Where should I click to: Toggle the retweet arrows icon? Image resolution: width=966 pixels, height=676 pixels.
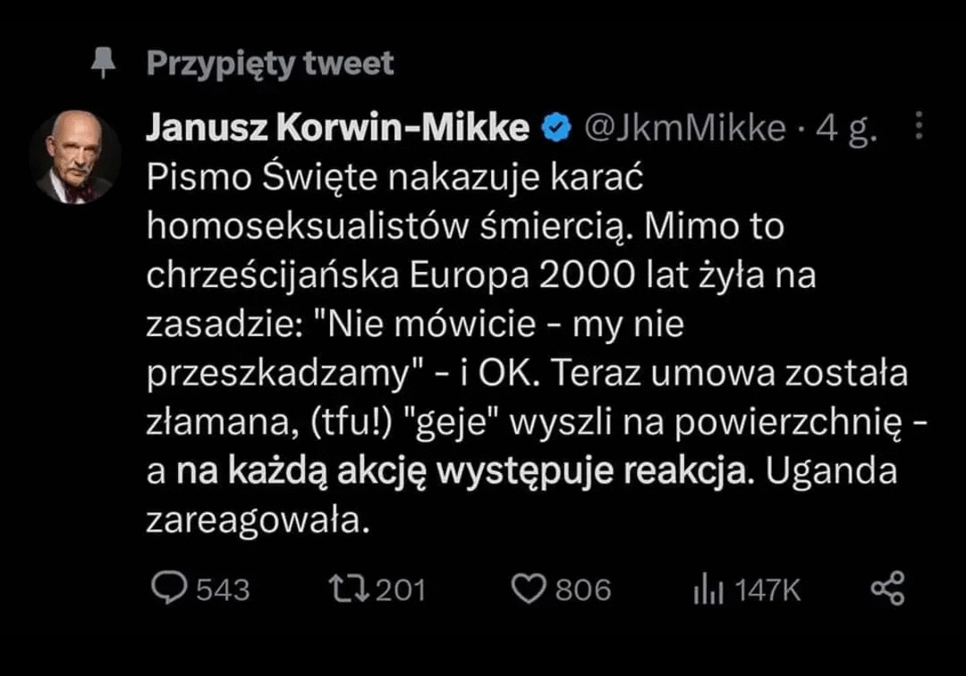coord(348,588)
